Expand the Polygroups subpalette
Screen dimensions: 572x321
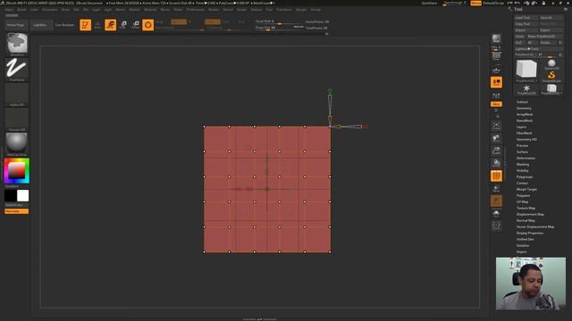tap(525, 177)
